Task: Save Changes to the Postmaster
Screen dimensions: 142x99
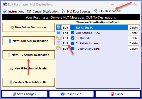Action: (x=24, y=94)
